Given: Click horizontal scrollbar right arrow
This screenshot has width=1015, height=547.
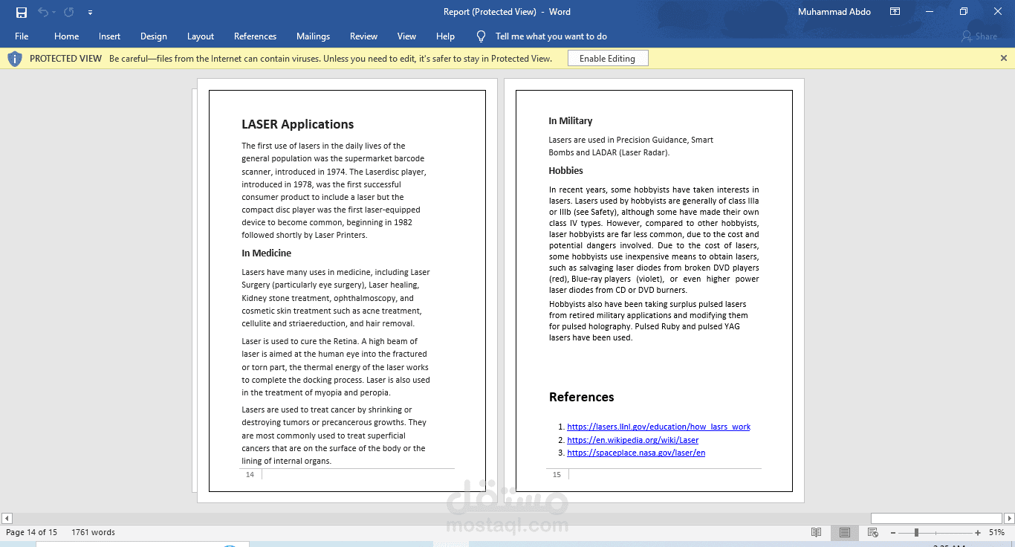Looking at the screenshot, I should tap(1009, 518).
